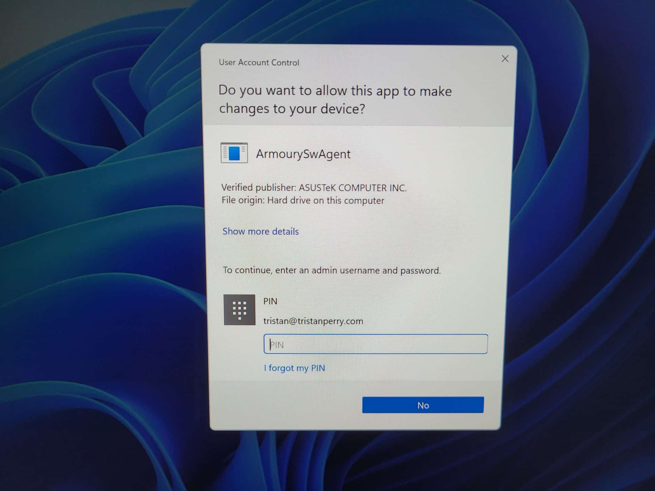Click the tristan@tristanperry.com account name
This screenshot has height=491, width=655.
click(313, 321)
